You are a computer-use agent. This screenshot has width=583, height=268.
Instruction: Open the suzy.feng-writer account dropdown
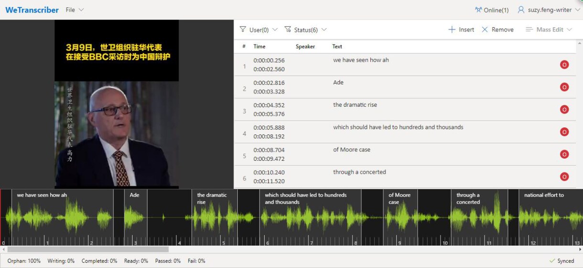click(549, 10)
